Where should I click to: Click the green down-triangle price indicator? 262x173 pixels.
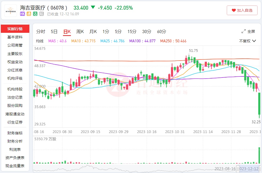point(93,7)
